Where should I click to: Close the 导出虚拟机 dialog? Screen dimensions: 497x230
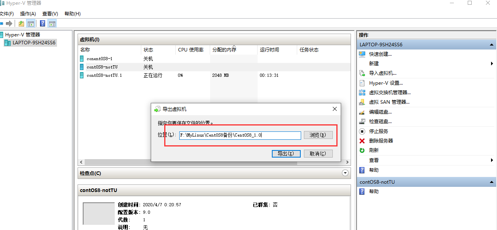335,109
